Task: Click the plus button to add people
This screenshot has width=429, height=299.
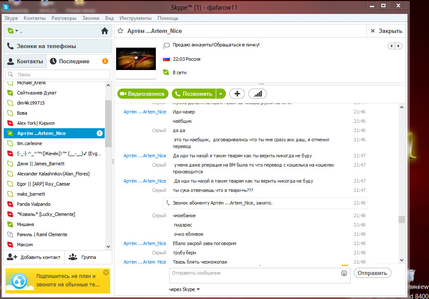Action: tap(237, 94)
